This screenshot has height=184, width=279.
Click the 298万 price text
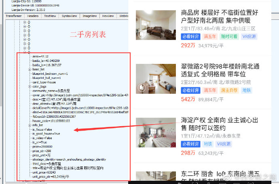188,153
